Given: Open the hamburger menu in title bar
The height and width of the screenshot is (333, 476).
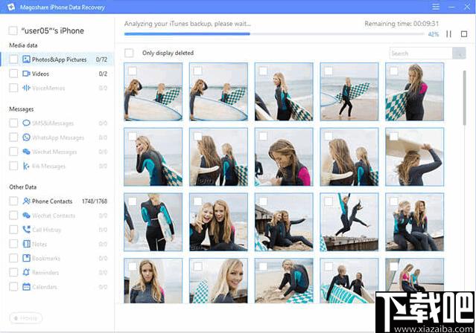Looking at the screenshot, I should 436,7.
